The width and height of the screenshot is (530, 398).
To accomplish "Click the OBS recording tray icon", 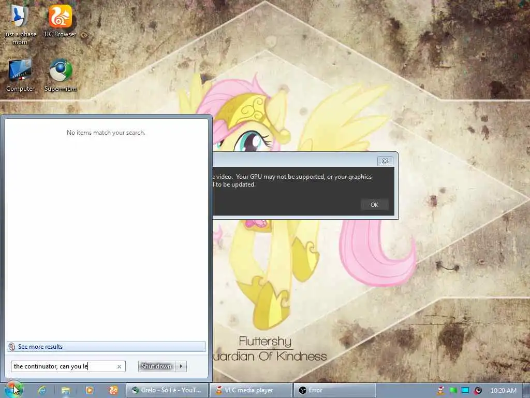I will tap(478, 390).
